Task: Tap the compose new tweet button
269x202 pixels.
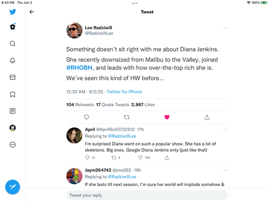Action: [13, 187]
